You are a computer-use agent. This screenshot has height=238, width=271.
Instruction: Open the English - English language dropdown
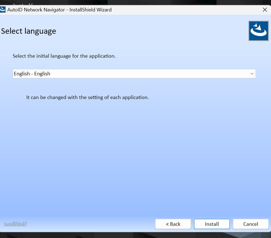[x=134, y=74]
